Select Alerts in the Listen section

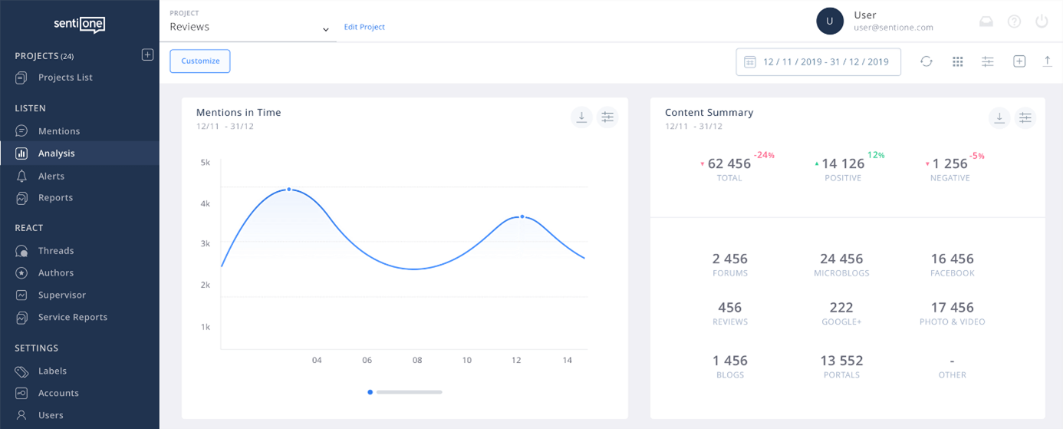tap(51, 176)
